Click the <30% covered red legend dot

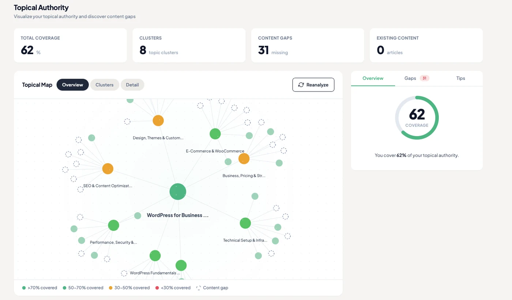click(157, 288)
